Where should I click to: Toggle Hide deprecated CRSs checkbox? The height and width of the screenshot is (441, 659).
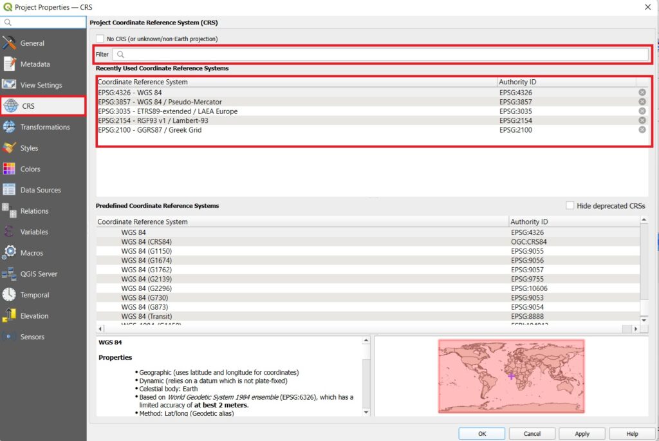(570, 205)
